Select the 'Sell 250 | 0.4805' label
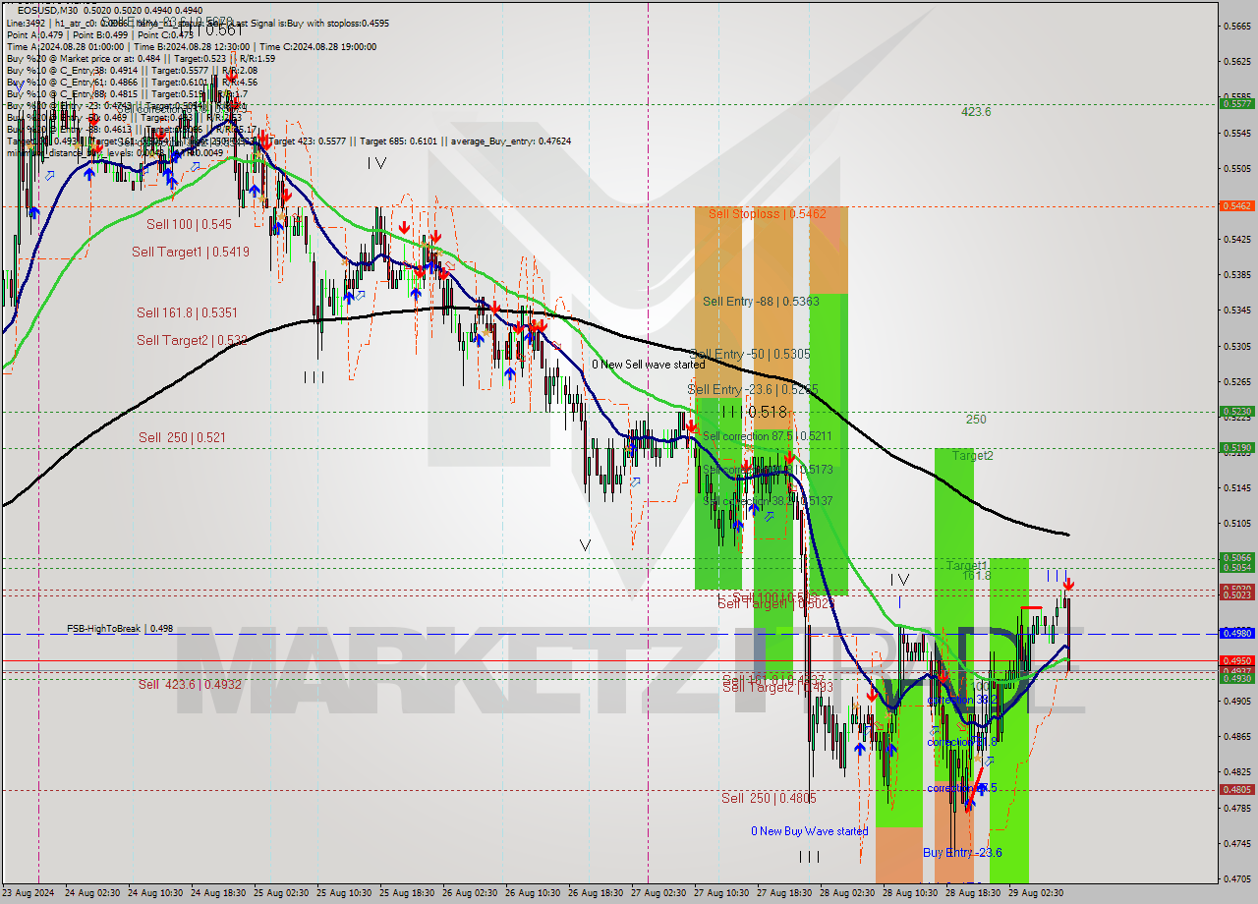The height and width of the screenshot is (904, 1258). point(769,798)
